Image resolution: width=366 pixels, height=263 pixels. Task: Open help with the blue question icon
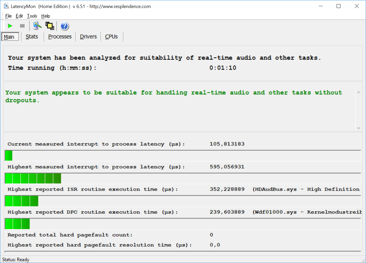point(65,26)
